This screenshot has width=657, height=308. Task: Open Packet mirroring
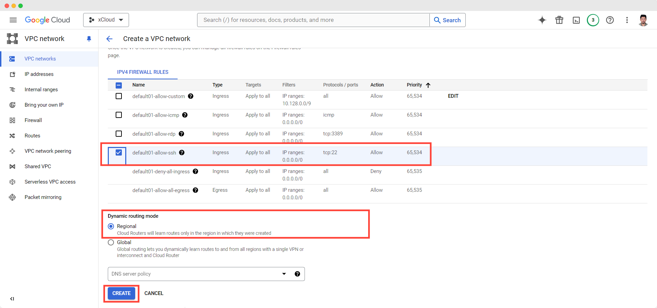[x=43, y=197]
